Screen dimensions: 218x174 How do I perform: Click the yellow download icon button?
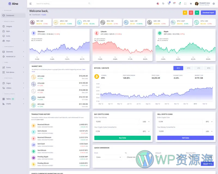point(185,13)
